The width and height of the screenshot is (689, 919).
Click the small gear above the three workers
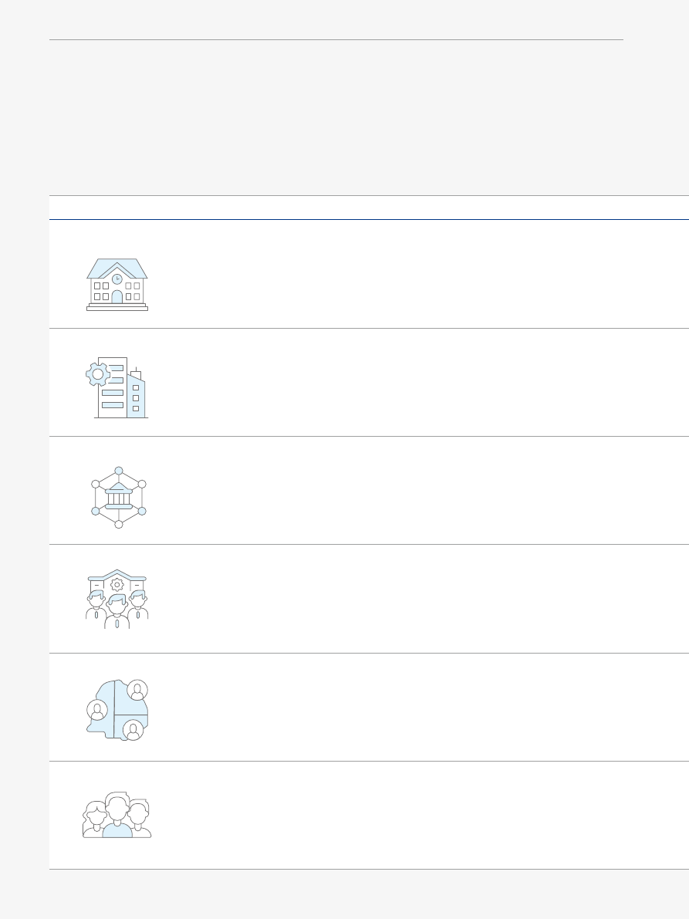pos(117,584)
